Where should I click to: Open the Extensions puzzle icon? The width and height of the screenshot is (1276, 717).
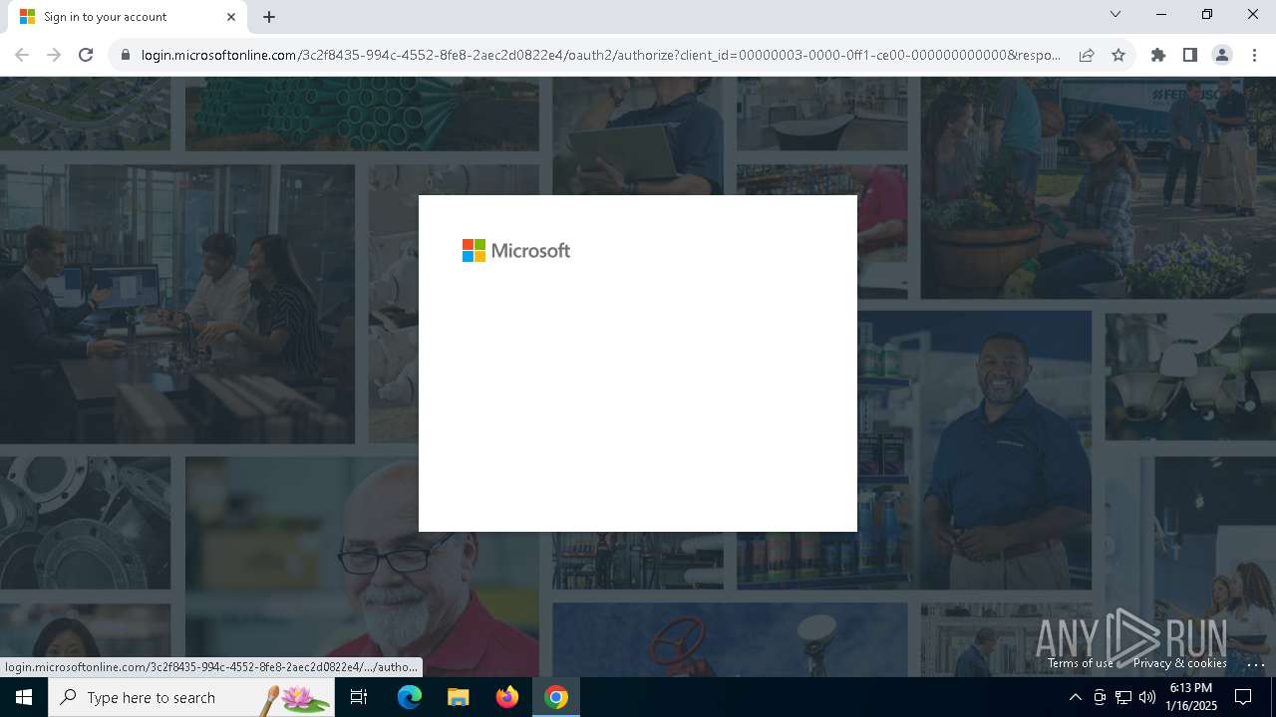[x=1157, y=55]
